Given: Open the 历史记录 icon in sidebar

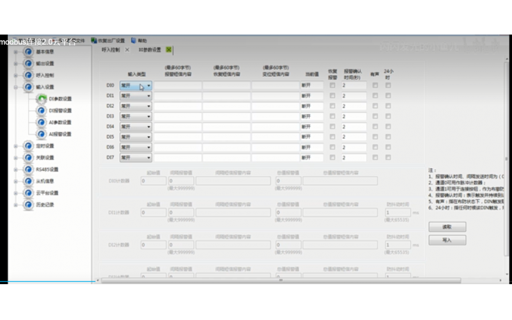Looking at the screenshot, I should [x=28, y=205].
